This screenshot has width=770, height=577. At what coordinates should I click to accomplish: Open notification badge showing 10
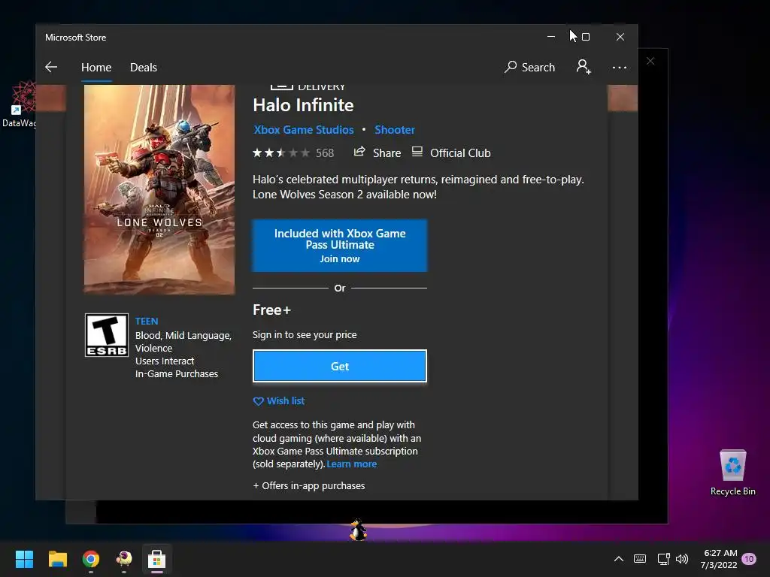[x=750, y=559]
